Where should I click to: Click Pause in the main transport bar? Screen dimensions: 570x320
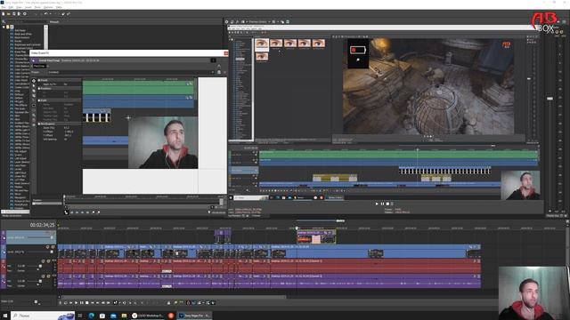(x=82, y=302)
